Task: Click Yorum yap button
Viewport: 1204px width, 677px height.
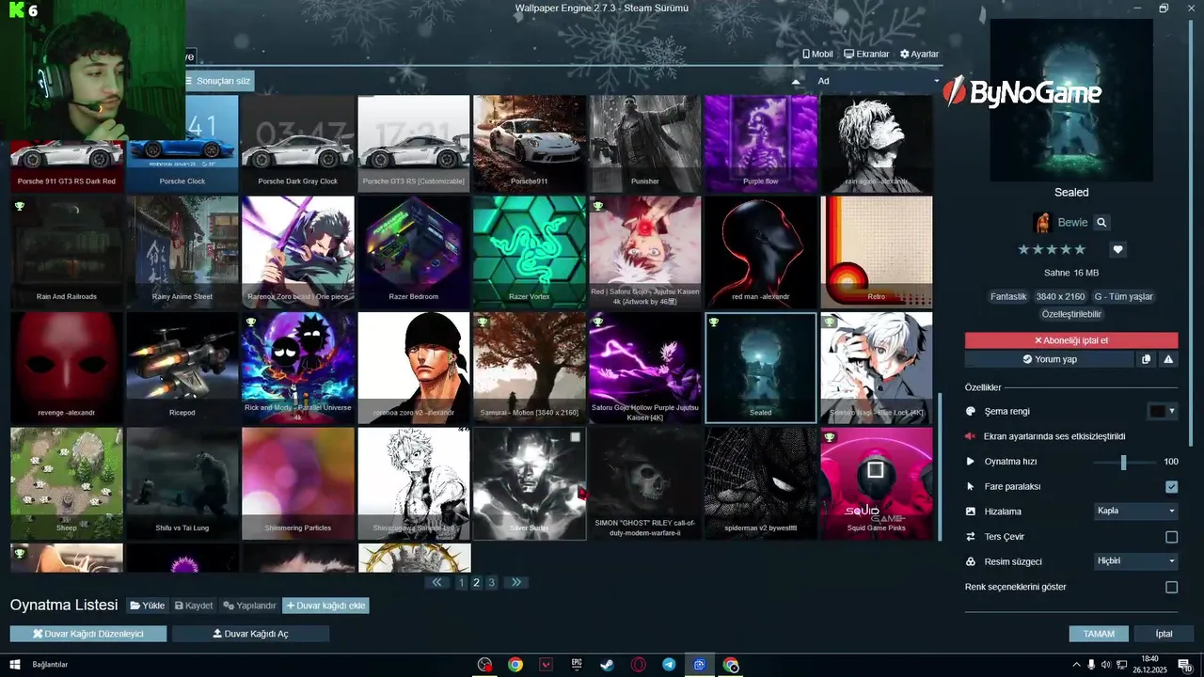Action: coord(1049,359)
